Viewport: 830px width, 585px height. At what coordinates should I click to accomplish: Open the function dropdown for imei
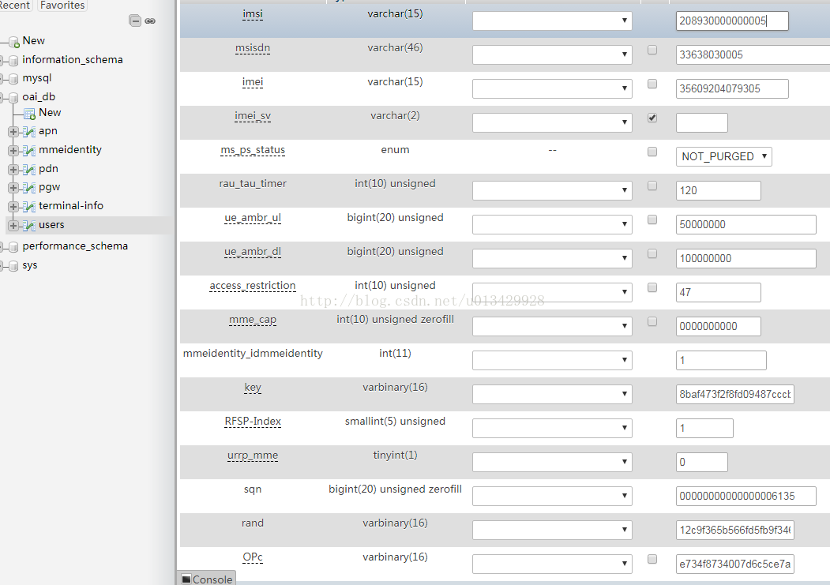coord(552,88)
